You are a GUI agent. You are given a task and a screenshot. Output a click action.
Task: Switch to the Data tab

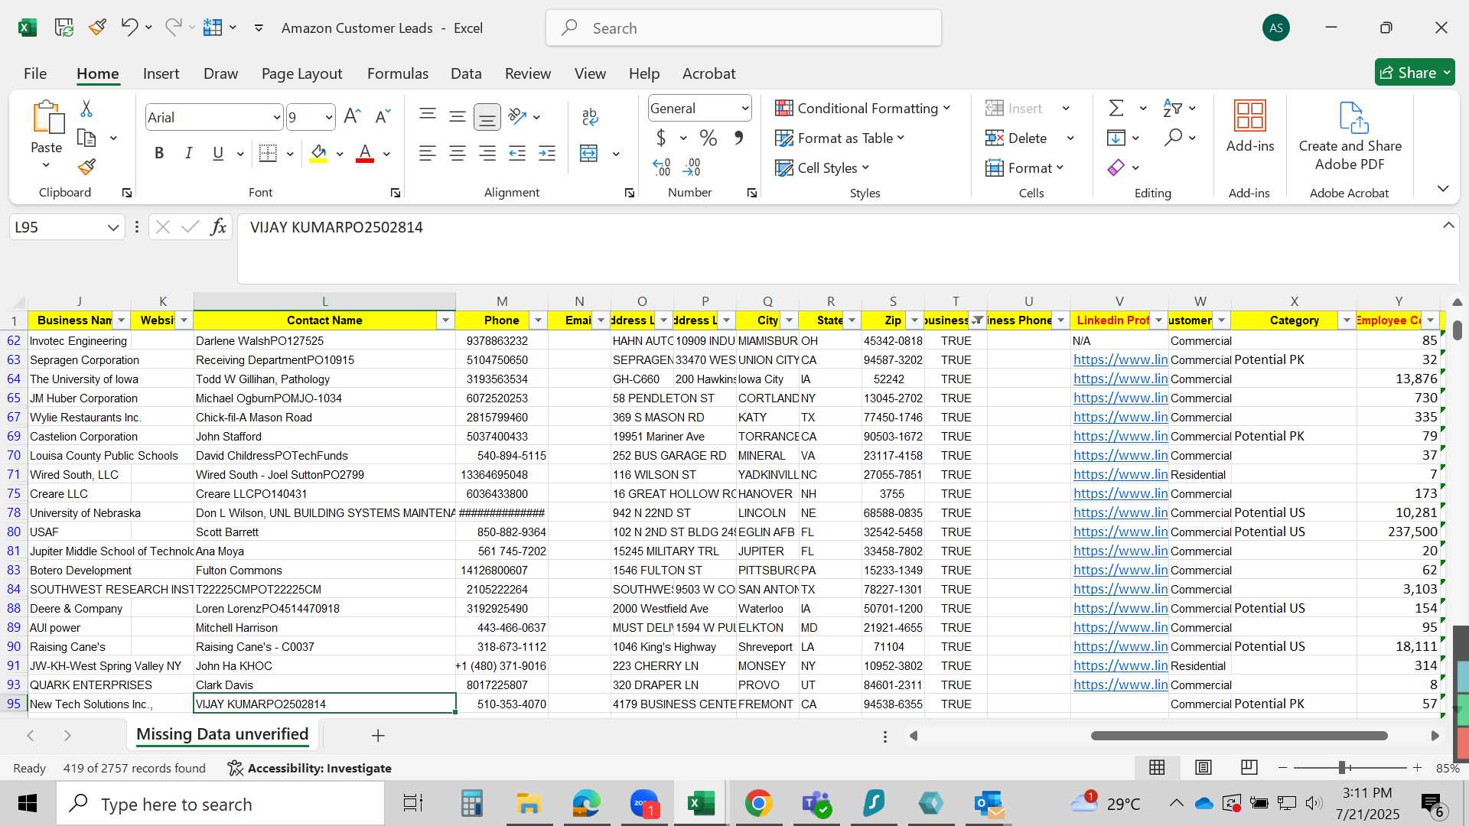click(466, 73)
